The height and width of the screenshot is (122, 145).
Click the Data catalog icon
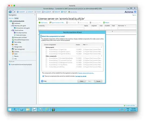13,42
